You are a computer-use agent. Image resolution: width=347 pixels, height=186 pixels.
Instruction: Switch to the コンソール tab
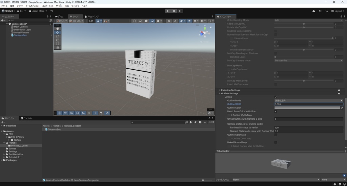pos(26,118)
